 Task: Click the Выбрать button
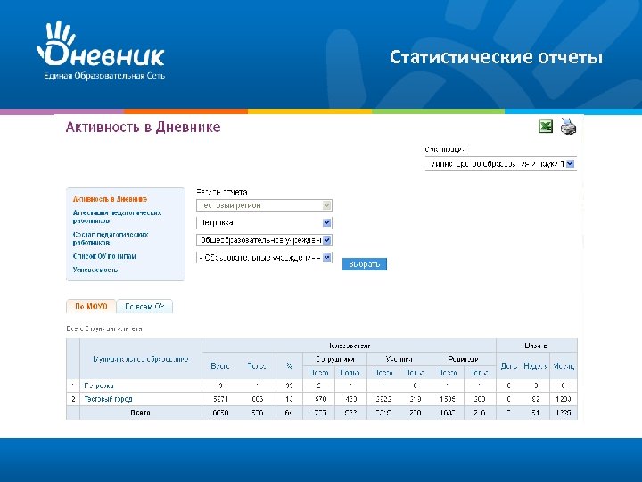click(365, 264)
